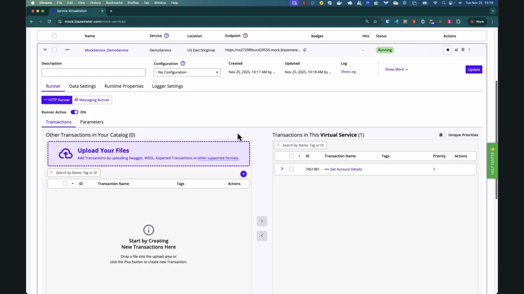The image size is (524, 294).
Task: Open the Configuration dropdown
Action: click(x=187, y=72)
